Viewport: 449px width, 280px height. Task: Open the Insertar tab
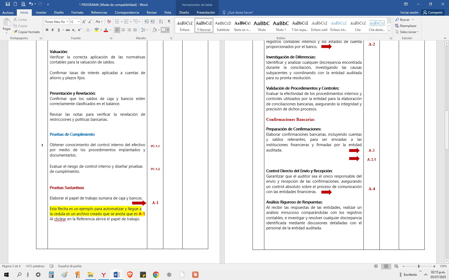tap(41, 13)
